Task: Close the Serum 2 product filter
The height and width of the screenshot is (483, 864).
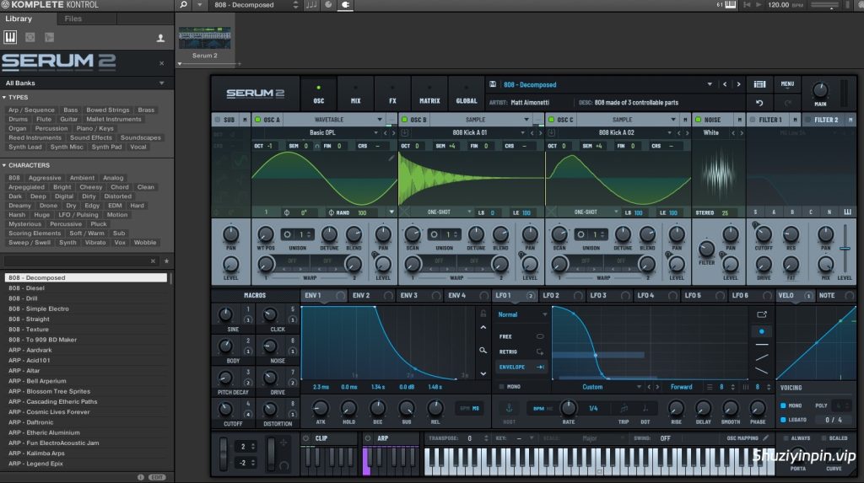Action: pos(161,63)
